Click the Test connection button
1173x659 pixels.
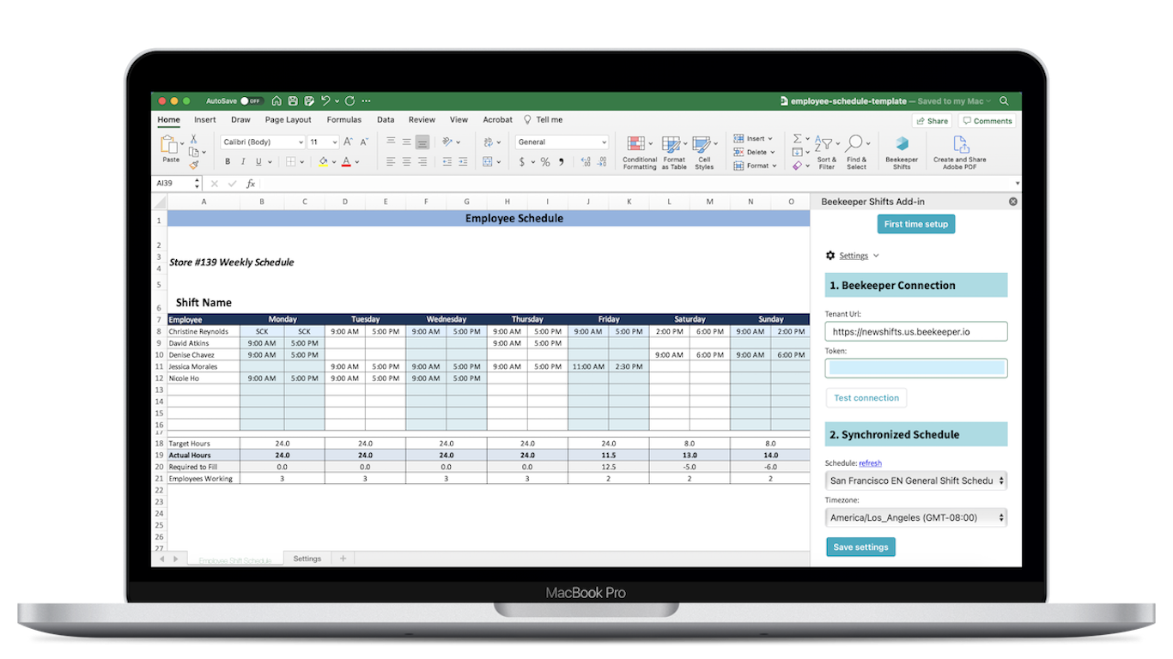point(866,398)
